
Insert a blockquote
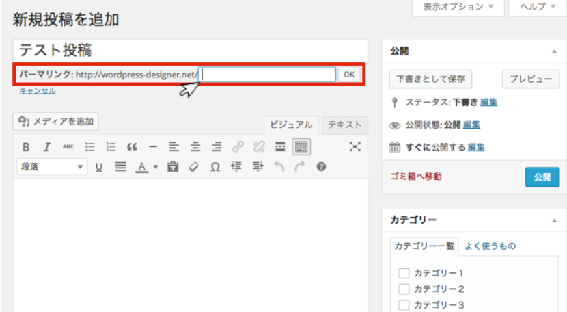(132, 146)
